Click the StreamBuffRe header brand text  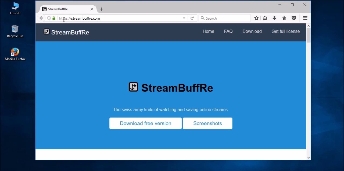[x=70, y=32]
